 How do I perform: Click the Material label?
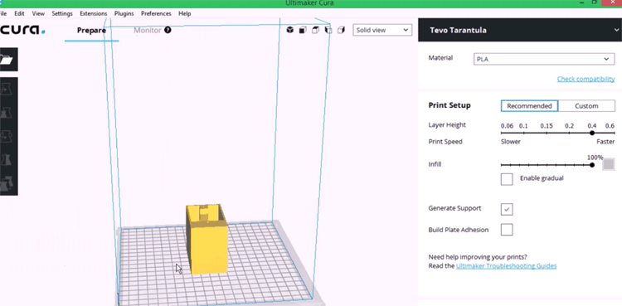(x=440, y=58)
